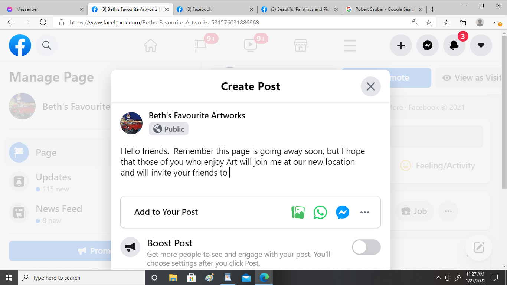Open the Windows Start menu

9,278
